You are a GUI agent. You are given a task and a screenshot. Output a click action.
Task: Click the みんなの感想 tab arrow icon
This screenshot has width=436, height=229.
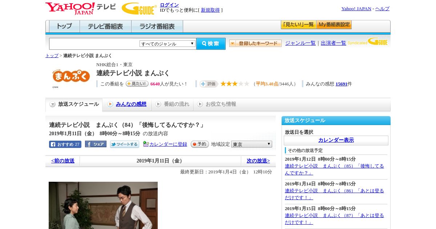click(110, 104)
